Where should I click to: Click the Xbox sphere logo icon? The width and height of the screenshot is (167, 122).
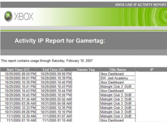point(8,16)
